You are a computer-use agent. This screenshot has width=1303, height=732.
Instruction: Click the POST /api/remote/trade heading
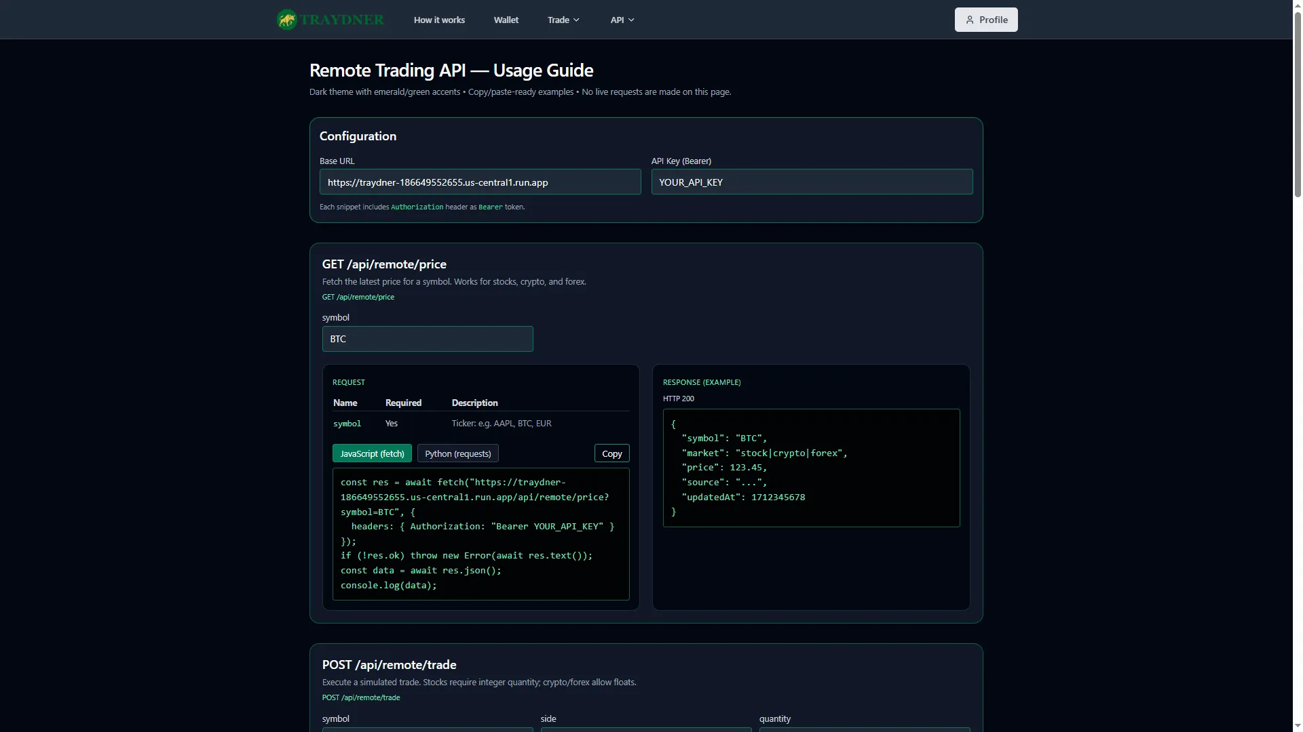389,665
